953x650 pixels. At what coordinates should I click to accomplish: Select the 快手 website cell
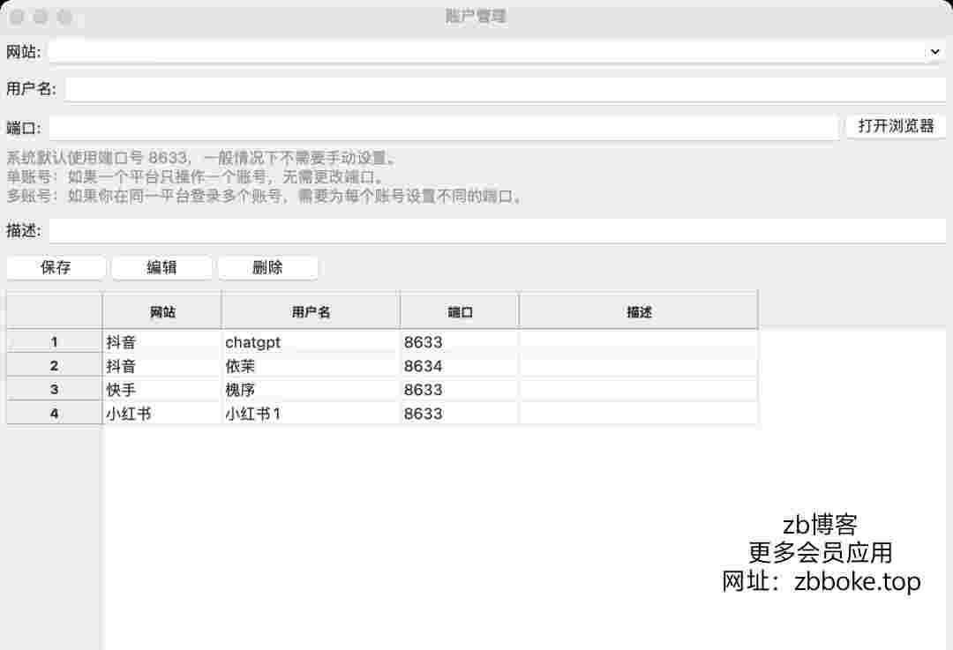pos(162,390)
